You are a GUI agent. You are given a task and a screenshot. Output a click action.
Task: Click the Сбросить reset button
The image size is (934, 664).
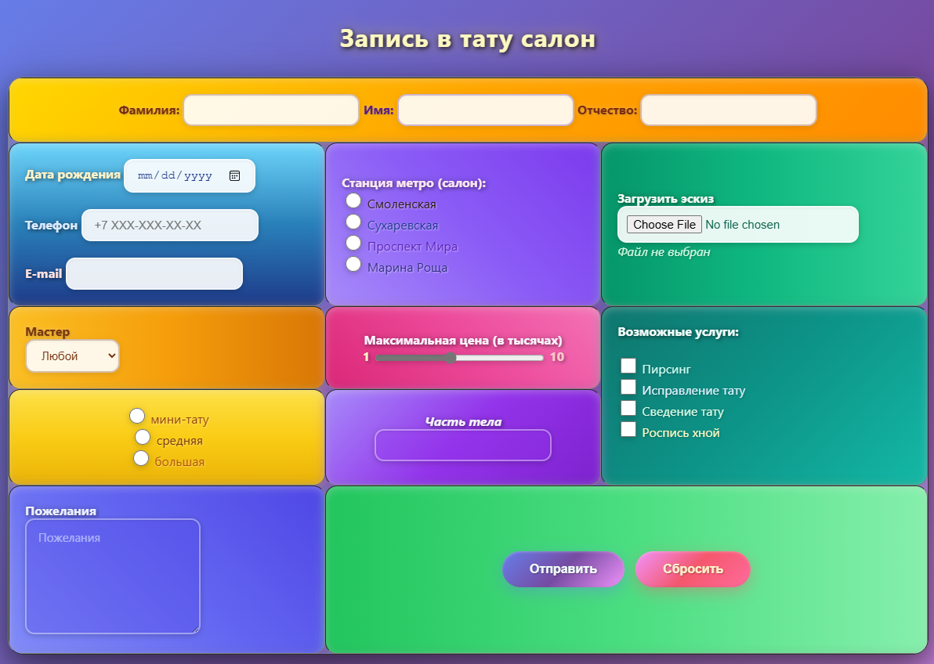pyautogui.click(x=693, y=568)
